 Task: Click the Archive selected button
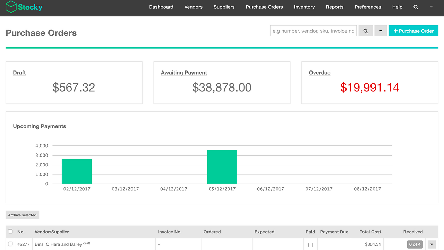coord(22,215)
